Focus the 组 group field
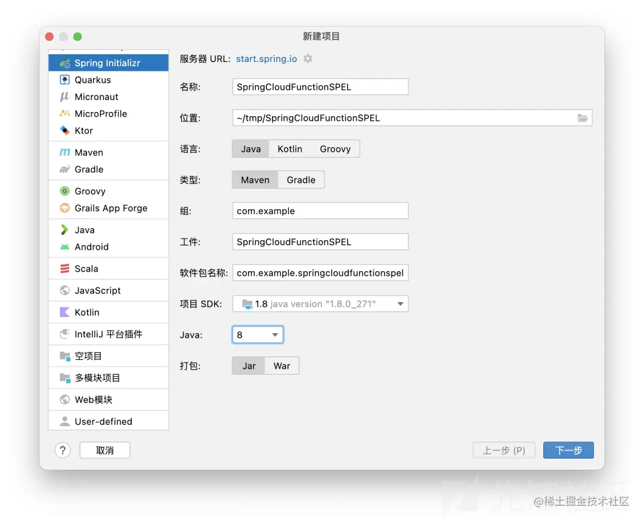The width and height of the screenshot is (644, 522). click(320, 210)
